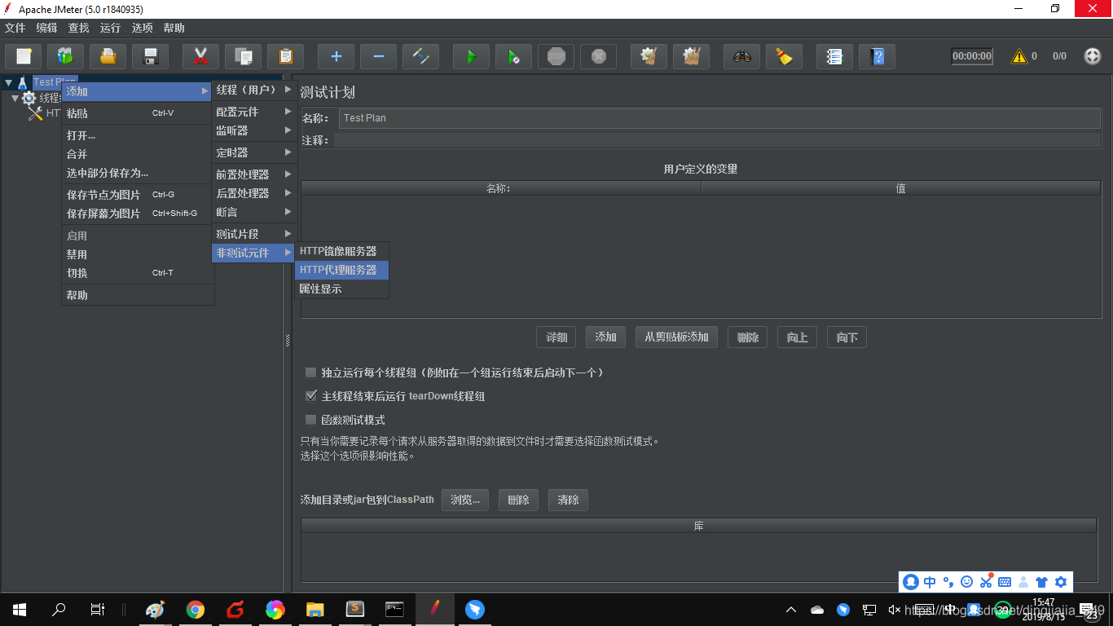Open Sublime Text from the taskbar
Image resolution: width=1113 pixels, height=626 pixels.
tap(355, 609)
